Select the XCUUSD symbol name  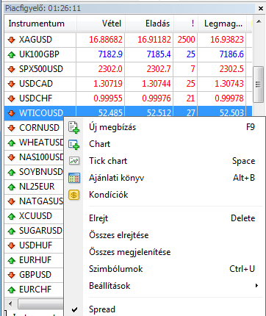[x=36, y=216]
